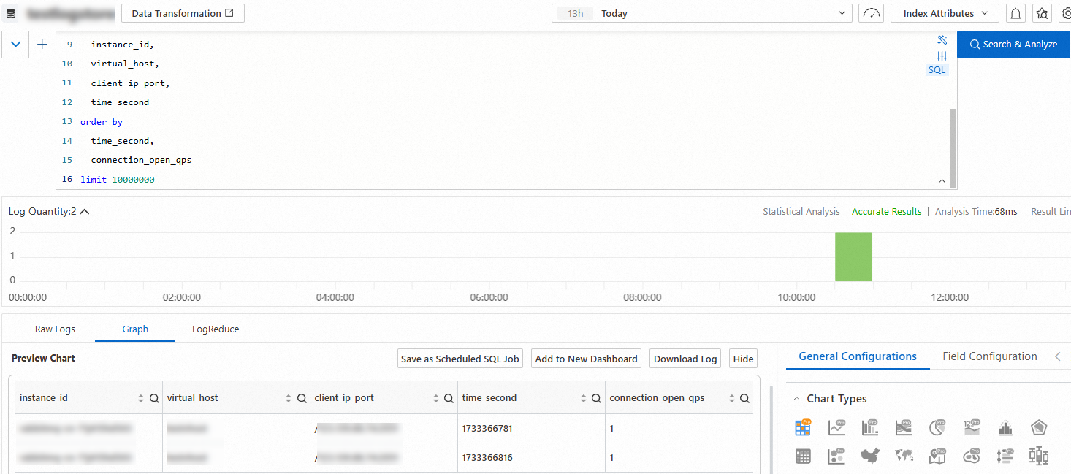Open the settings gear icon
Screen dimensions: 1071x474
1065,13
